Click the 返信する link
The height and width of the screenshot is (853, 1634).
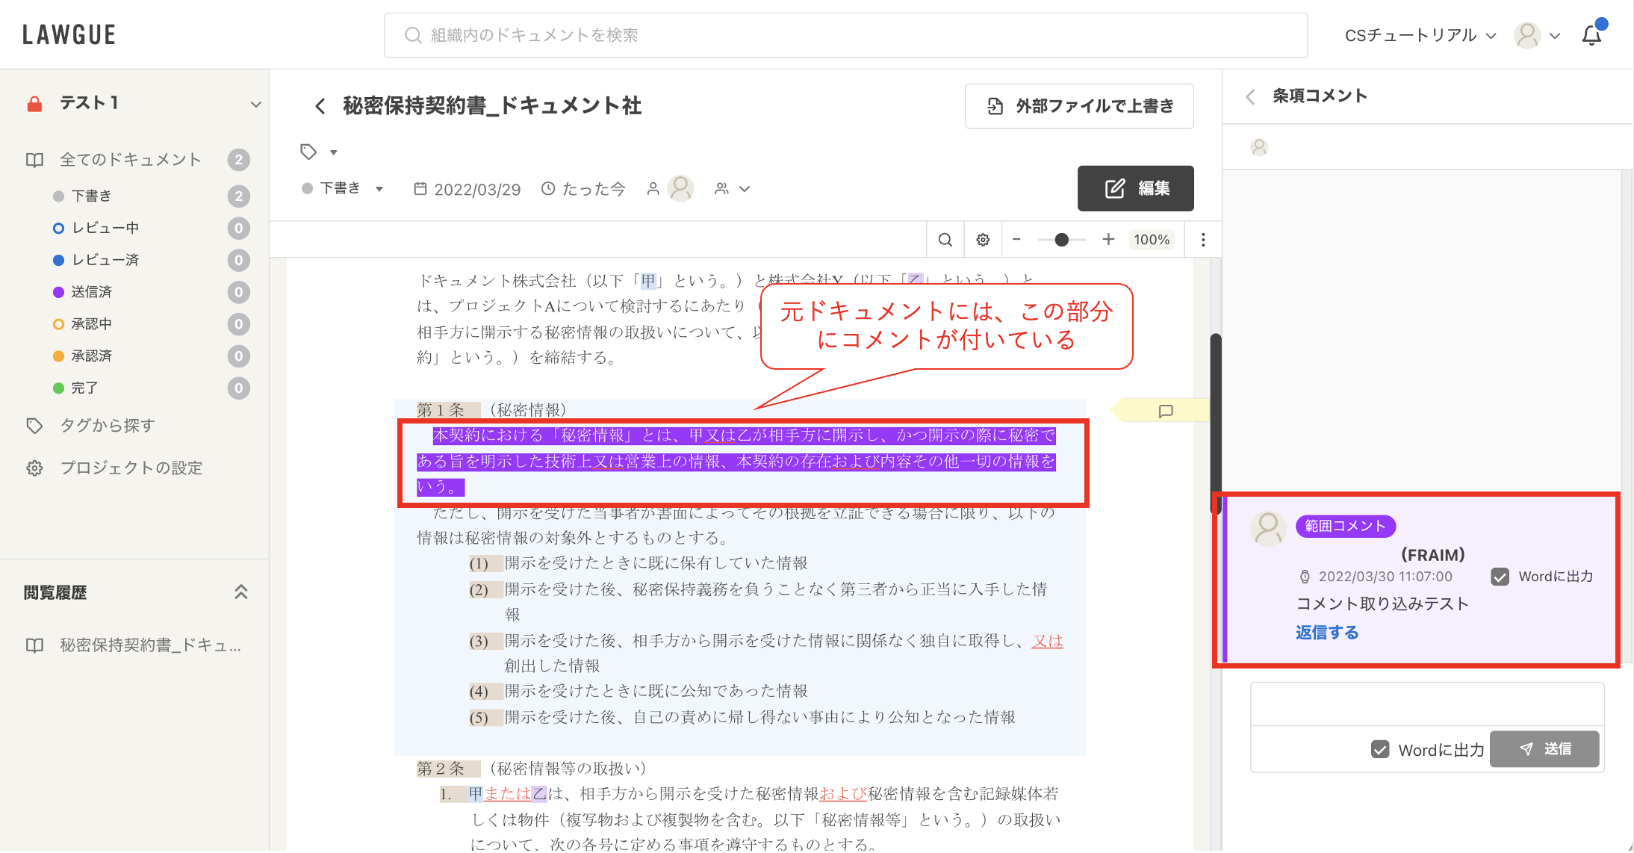click(1326, 633)
